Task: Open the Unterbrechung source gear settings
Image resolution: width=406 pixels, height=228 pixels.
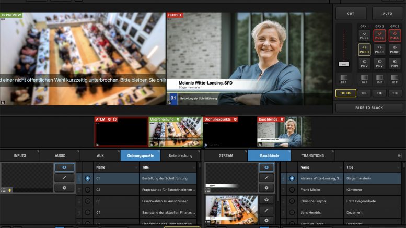Action: (178, 119)
